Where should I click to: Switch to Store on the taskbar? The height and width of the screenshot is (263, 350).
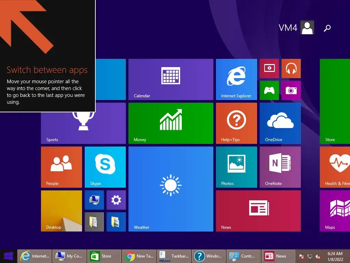click(x=104, y=256)
